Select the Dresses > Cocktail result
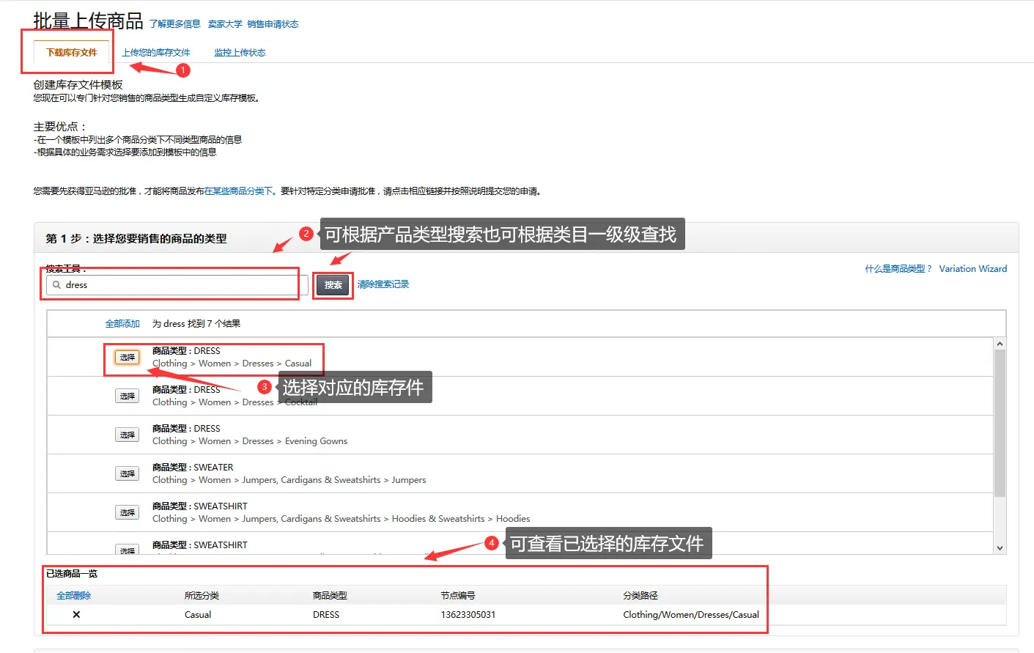1034x653 pixels. [x=128, y=396]
